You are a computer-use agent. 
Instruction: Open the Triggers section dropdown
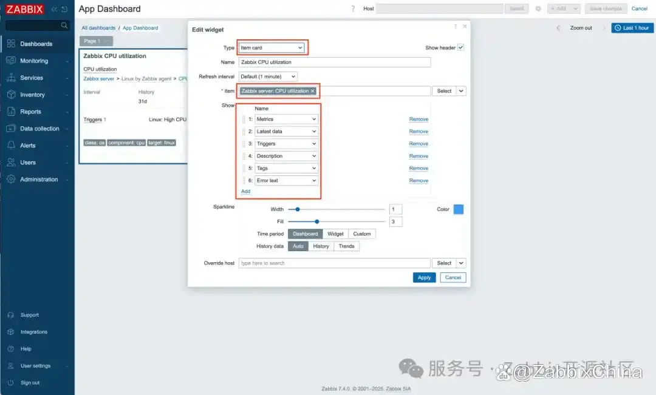click(x=286, y=144)
